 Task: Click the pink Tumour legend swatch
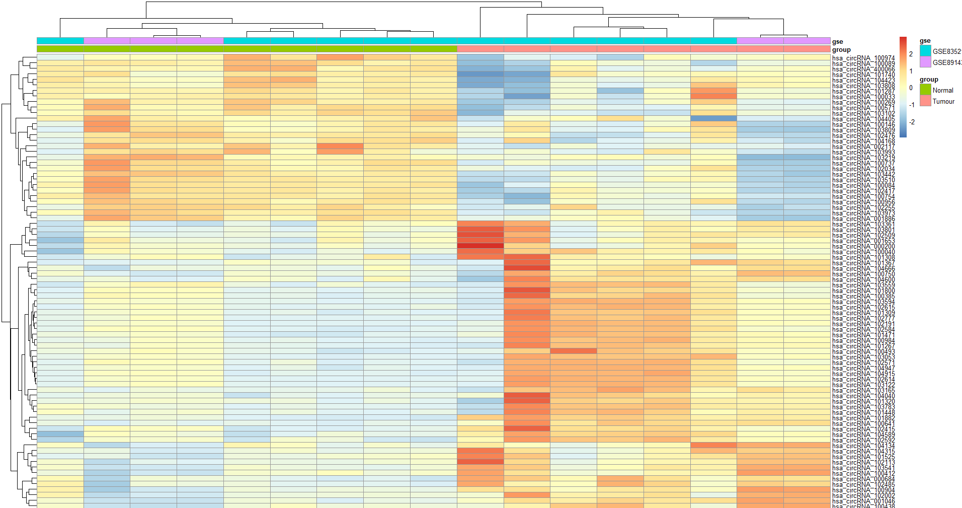925,101
